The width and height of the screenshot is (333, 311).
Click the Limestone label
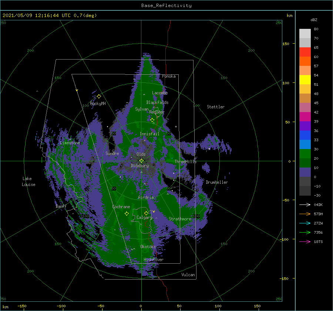[70, 143]
